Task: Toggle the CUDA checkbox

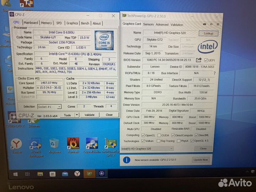Action: click(159, 135)
